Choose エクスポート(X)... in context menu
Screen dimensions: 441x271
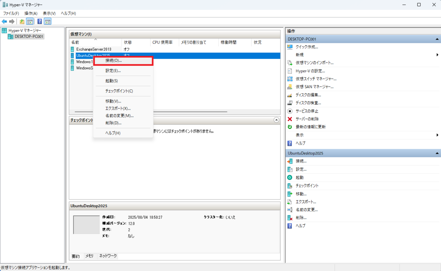tap(123, 108)
